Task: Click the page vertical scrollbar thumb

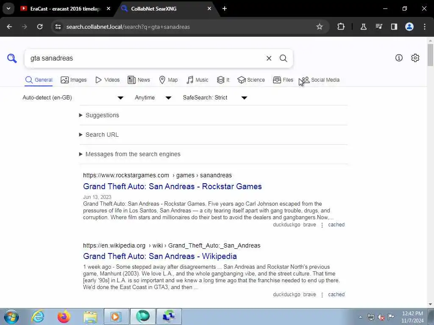Action: (430, 55)
